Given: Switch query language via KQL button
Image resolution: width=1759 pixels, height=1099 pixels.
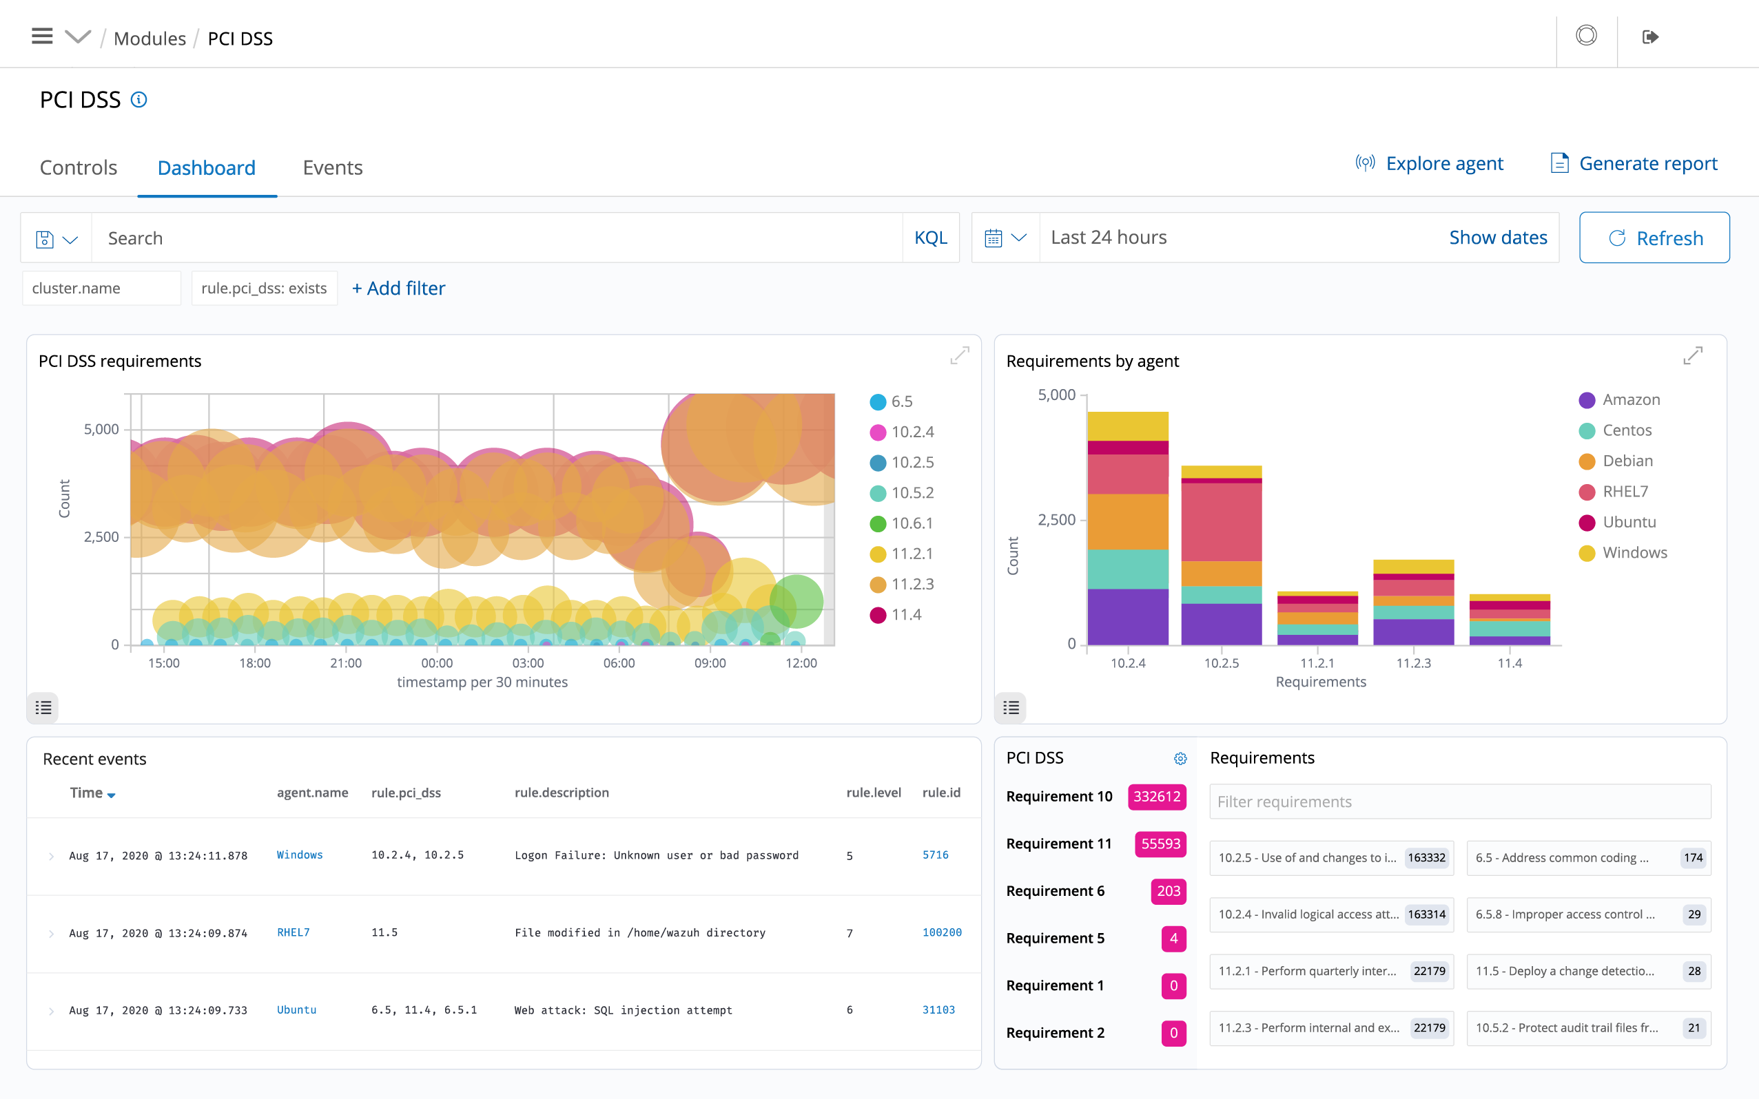Looking at the screenshot, I should coord(930,238).
